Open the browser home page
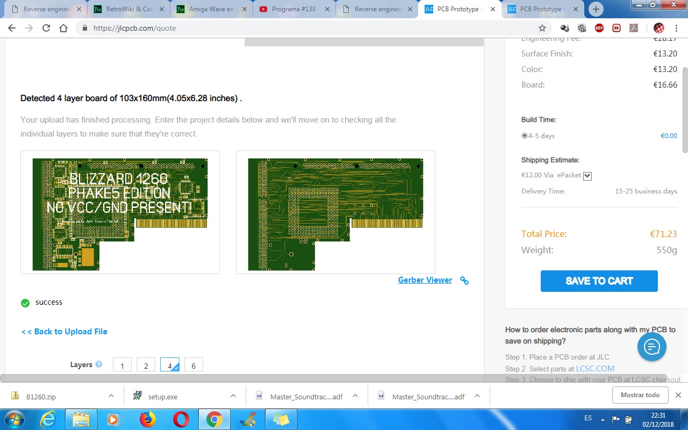Viewport: 688px width, 430px height. [63, 28]
